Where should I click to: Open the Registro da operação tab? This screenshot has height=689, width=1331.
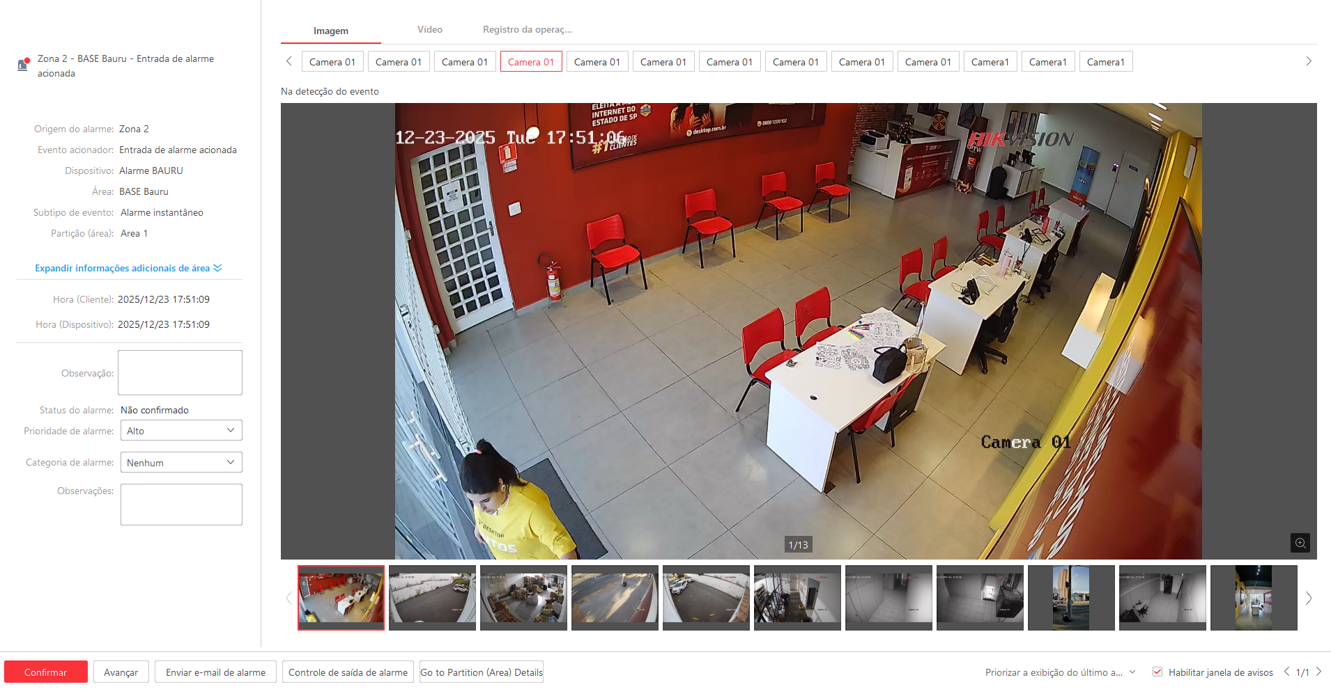point(527,30)
